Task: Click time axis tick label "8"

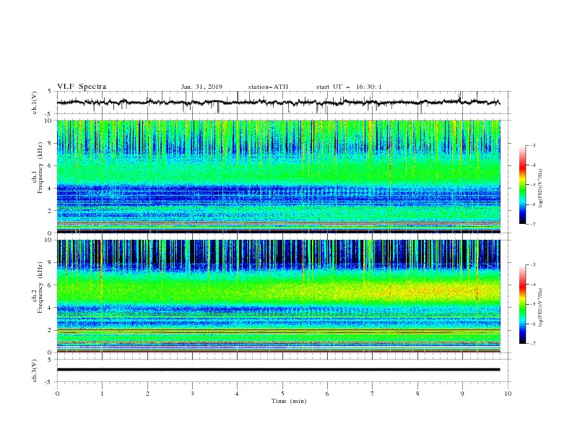Action: [x=417, y=394]
